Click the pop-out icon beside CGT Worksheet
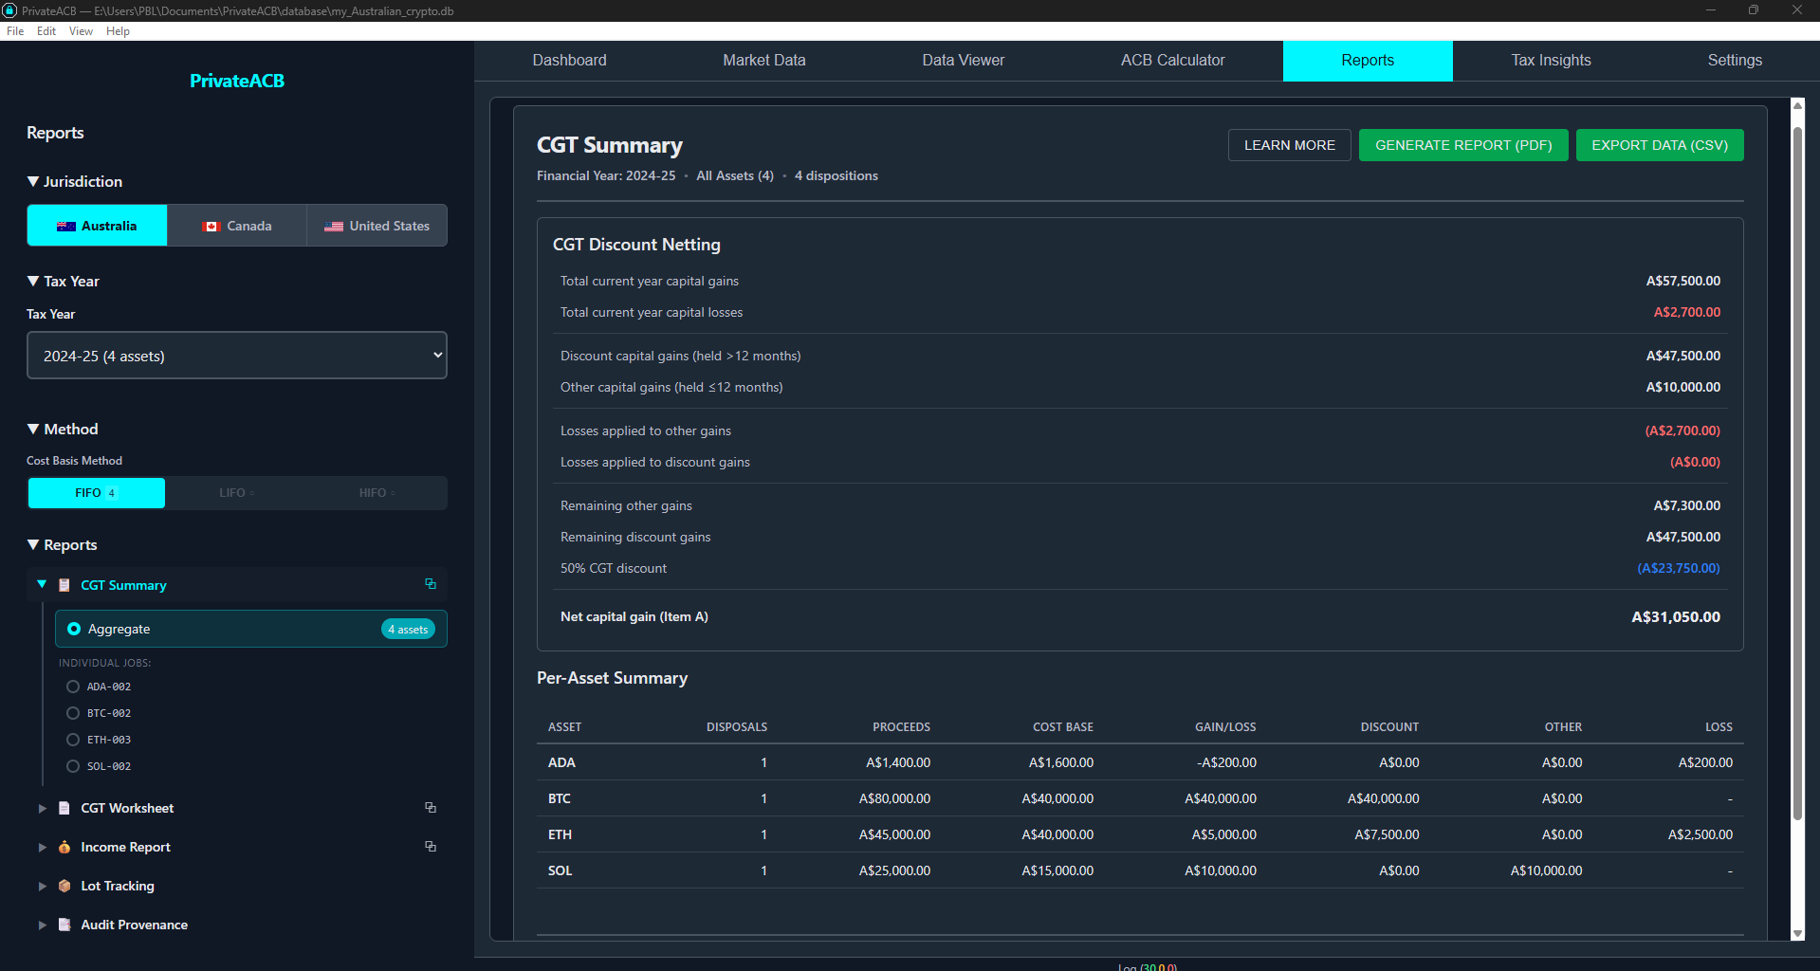Image resolution: width=1820 pixels, height=971 pixels. (x=431, y=808)
